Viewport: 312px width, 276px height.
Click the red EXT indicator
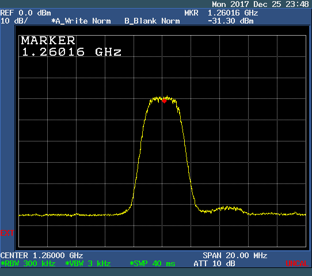[7, 233]
